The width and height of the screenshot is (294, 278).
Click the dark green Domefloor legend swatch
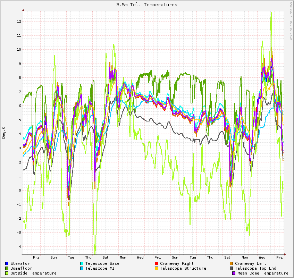pos(7,268)
